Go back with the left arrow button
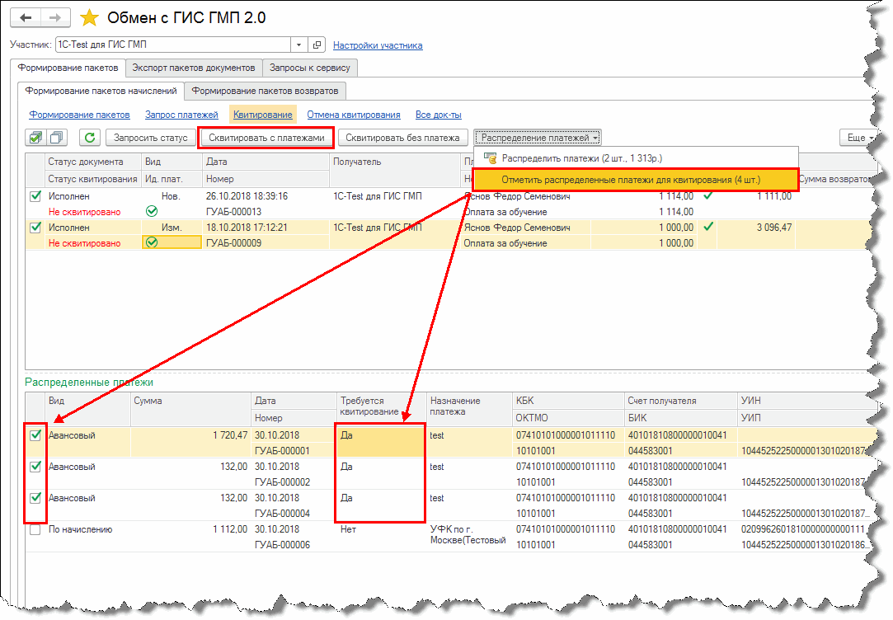Viewport: 893px width, 620px height. point(26,17)
